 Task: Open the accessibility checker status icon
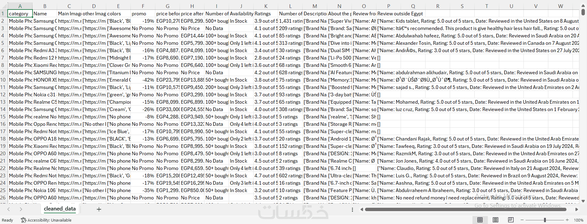[23, 220]
